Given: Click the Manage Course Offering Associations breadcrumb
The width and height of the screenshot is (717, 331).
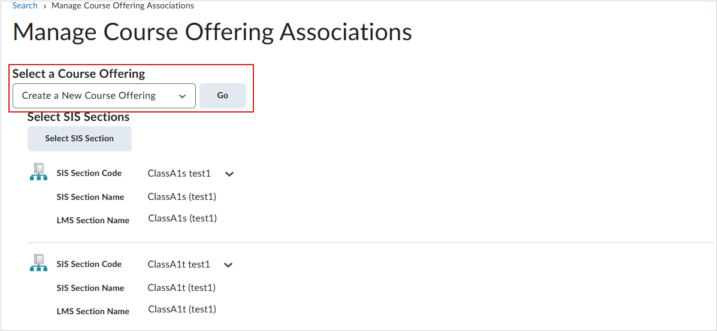Looking at the screenshot, I should tap(123, 5).
